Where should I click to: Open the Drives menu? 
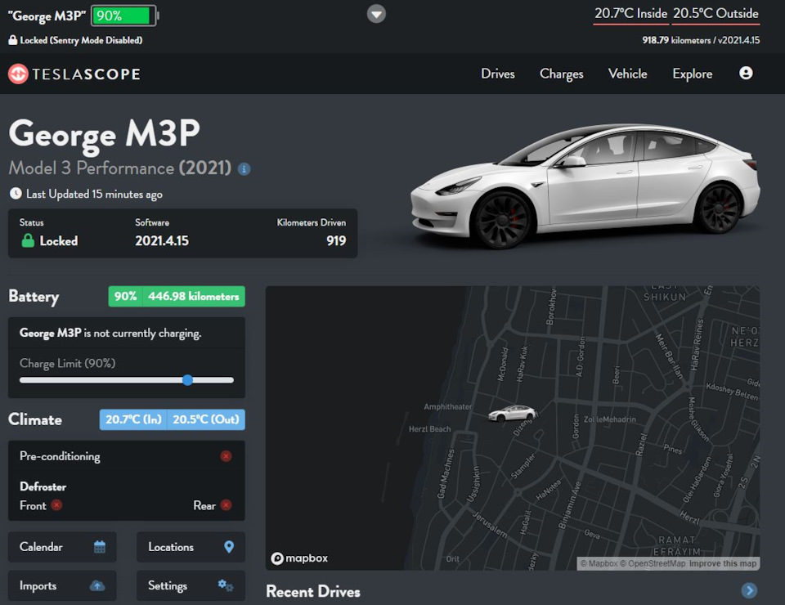[x=498, y=74]
